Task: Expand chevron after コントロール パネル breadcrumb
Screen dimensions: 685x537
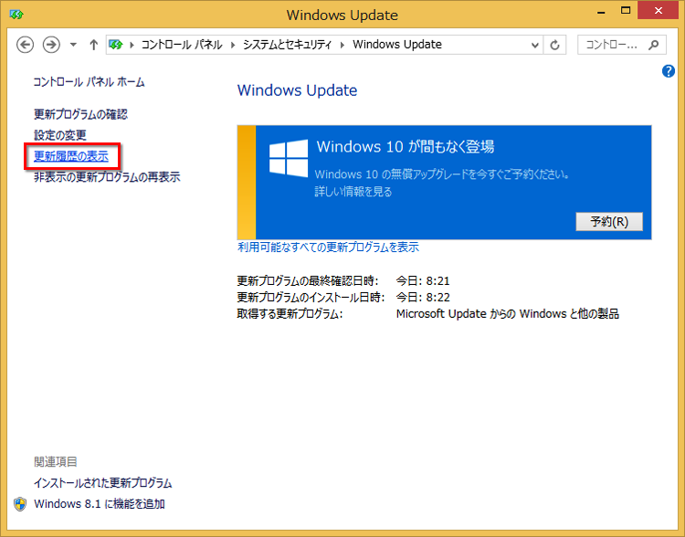Action: pyautogui.click(x=233, y=45)
